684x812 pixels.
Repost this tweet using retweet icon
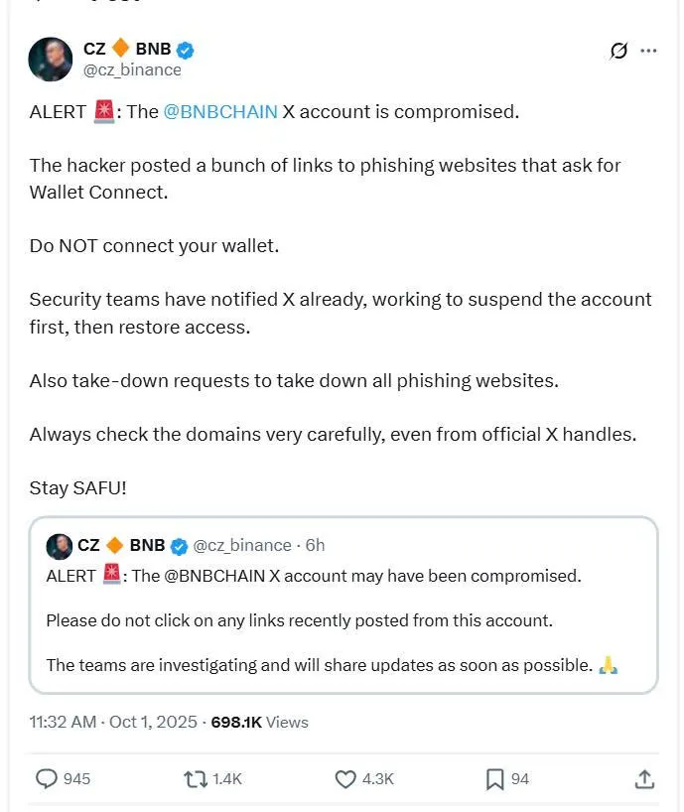tap(196, 779)
